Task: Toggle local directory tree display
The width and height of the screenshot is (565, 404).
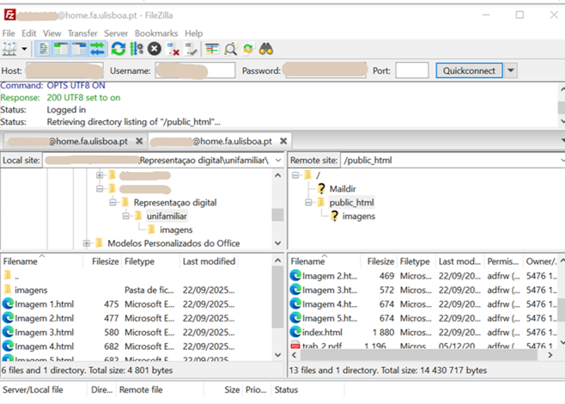Action: point(62,49)
